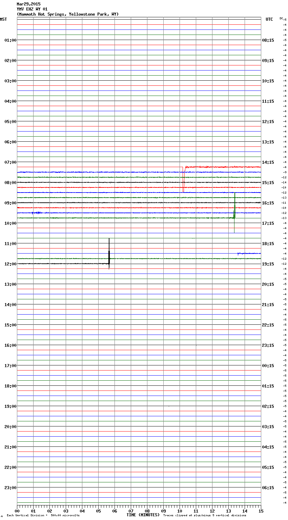Click the -14 DC offset value

click(284, 182)
